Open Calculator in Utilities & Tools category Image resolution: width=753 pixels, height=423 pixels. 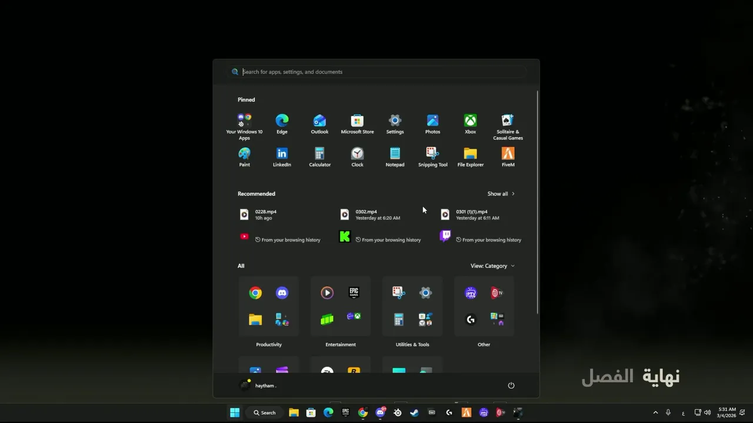(399, 319)
